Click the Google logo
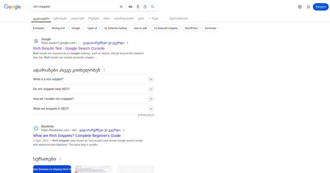This screenshot has width=330, height=173. 13,7
